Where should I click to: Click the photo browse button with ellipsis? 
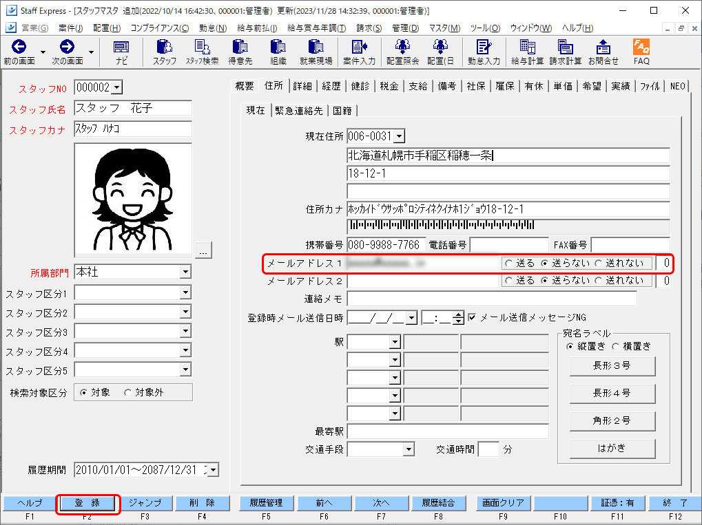coord(203,250)
